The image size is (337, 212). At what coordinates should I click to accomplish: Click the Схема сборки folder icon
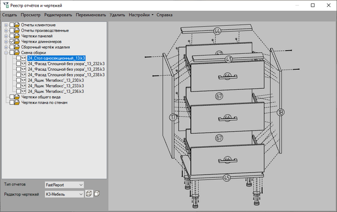pyautogui.click(x=17, y=52)
